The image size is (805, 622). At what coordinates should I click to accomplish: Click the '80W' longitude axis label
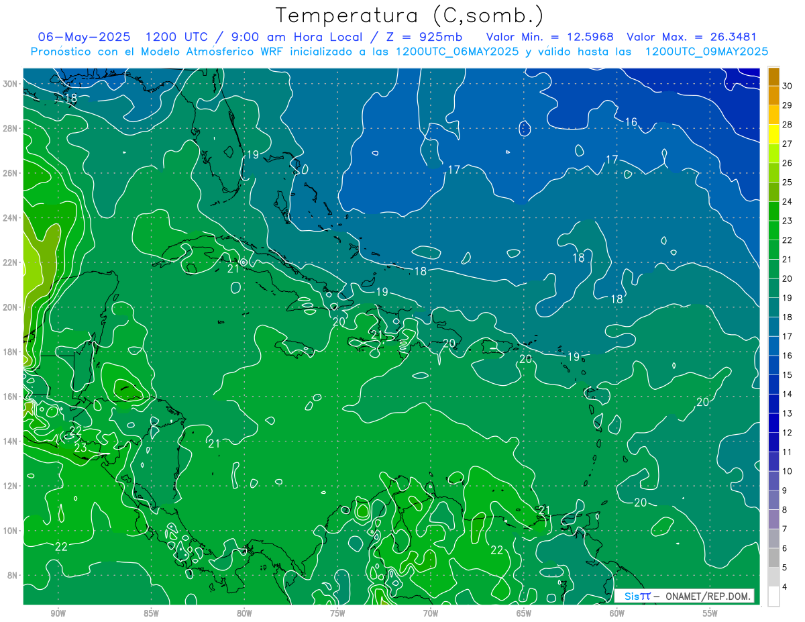244,613
